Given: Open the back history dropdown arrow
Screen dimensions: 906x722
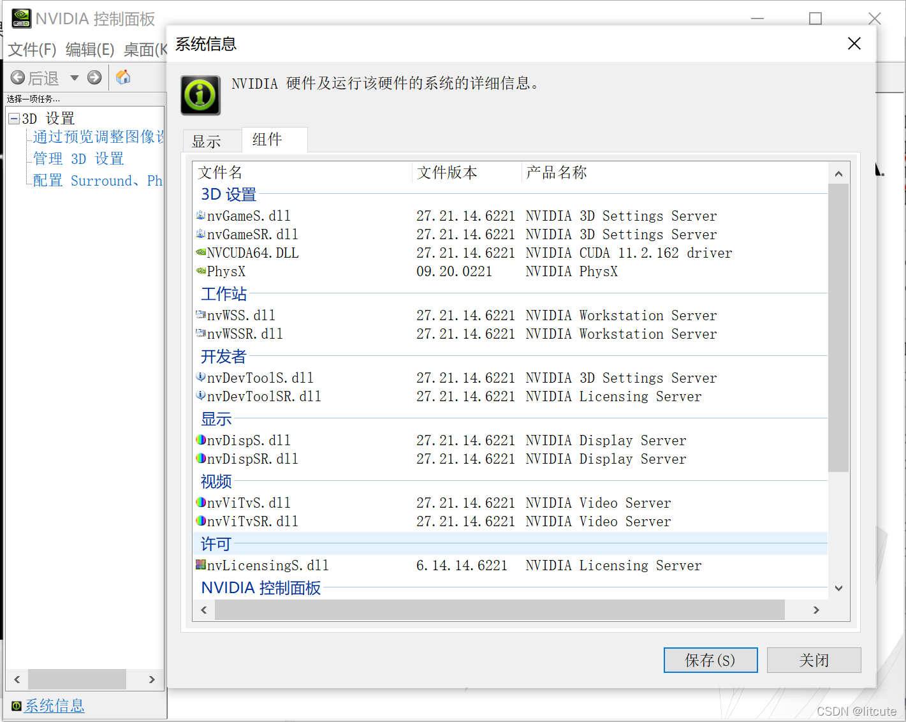Looking at the screenshot, I should tap(74, 78).
